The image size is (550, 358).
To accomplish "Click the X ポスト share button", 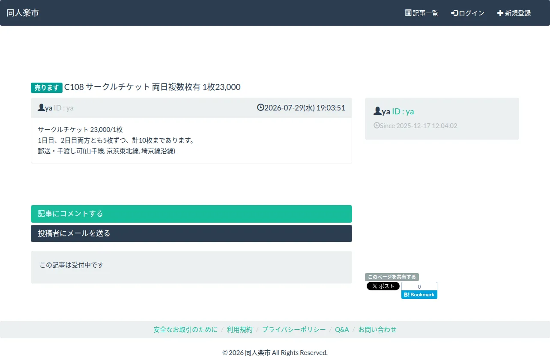I will [383, 286].
